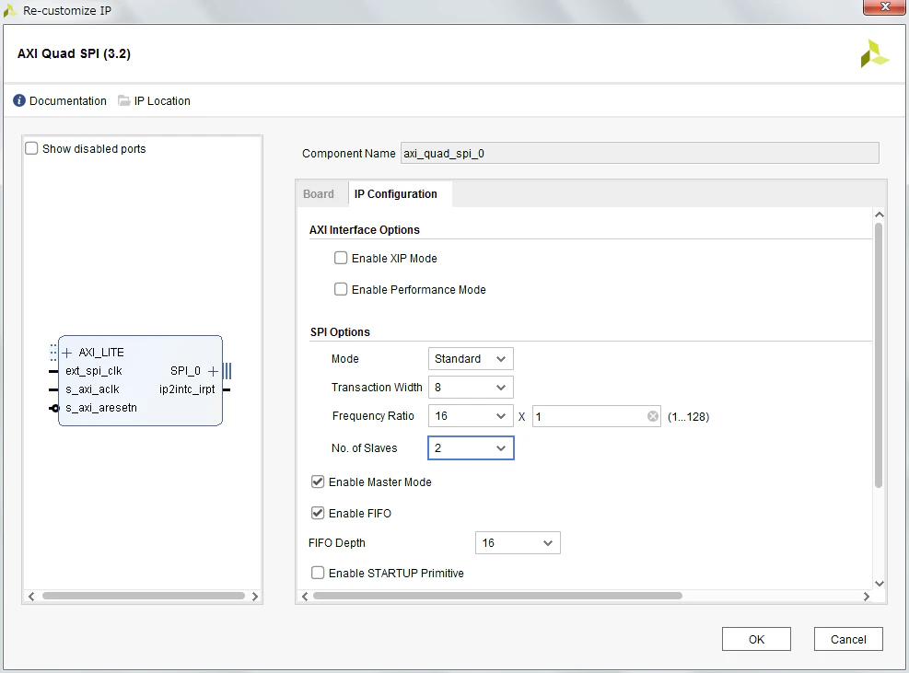The image size is (909, 673).
Task: Open the Documentation link
Action: coord(68,101)
